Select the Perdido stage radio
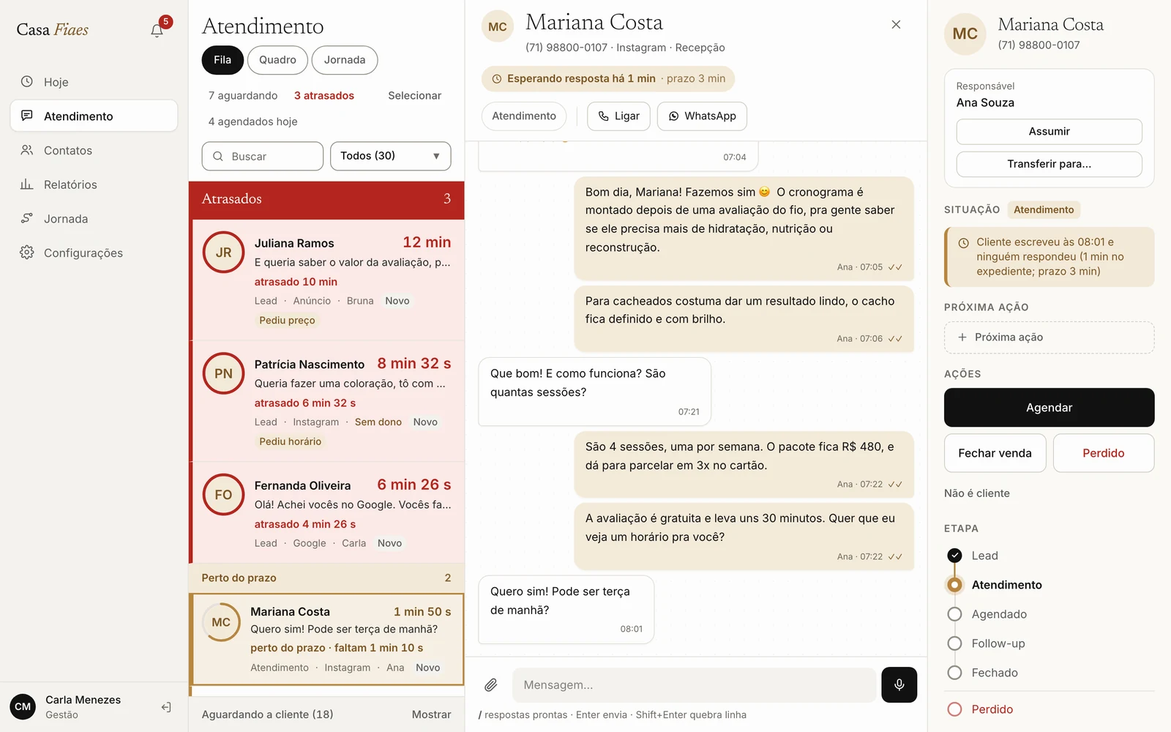The width and height of the screenshot is (1171, 732). coord(954,709)
